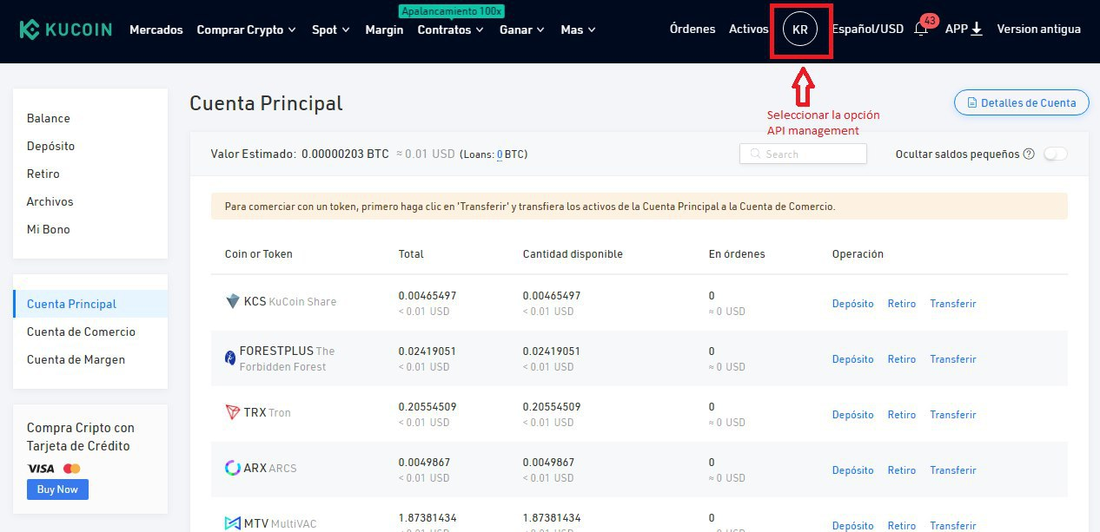Screen dimensions: 1100x532
Task: Open the KR profile avatar
Action: click(x=800, y=30)
